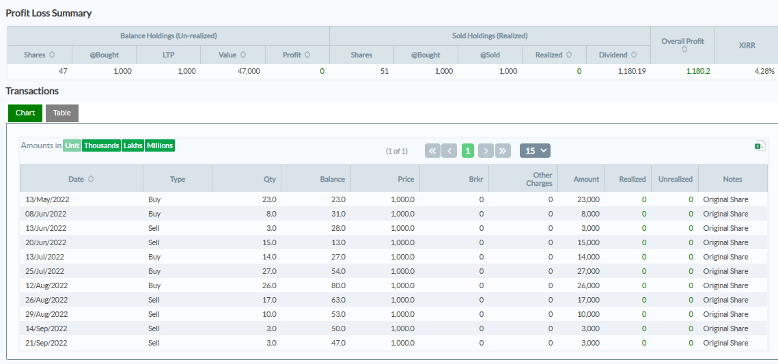Sort summary by Value column
Image resolution: width=778 pixels, height=364 pixels.
(243, 55)
